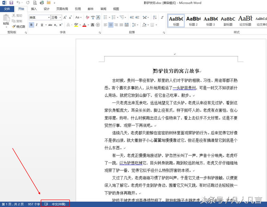Expand the font size dropdown showing 三号

tap(56, 17)
